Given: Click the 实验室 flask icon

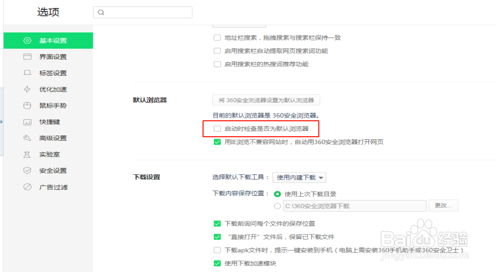Looking at the screenshot, I should (x=27, y=154).
